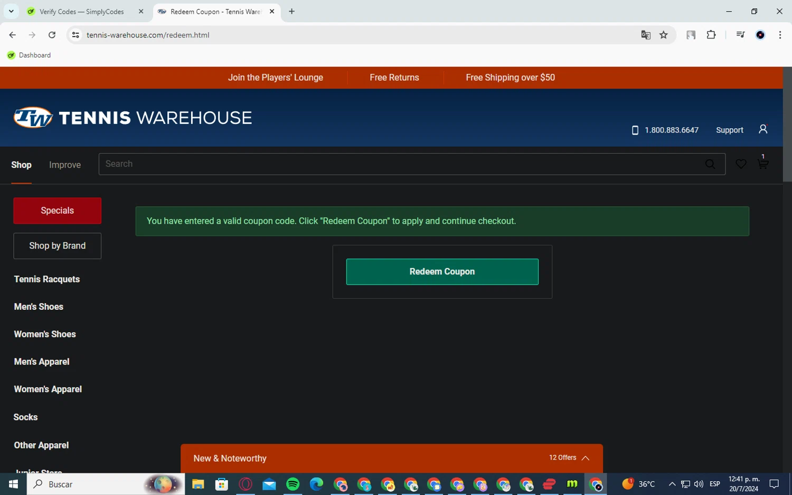
Task: Open the Support link
Action: coord(729,130)
